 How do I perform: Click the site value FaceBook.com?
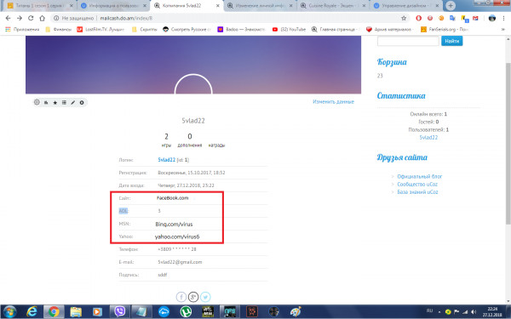pyautogui.click(x=172, y=198)
